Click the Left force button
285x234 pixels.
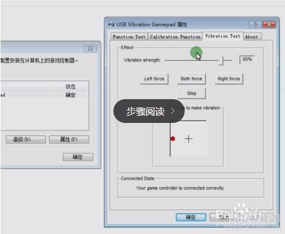coord(154,79)
